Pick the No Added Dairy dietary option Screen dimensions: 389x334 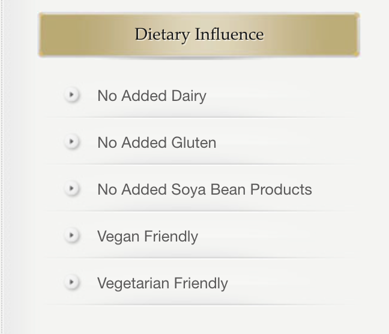[151, 96]
